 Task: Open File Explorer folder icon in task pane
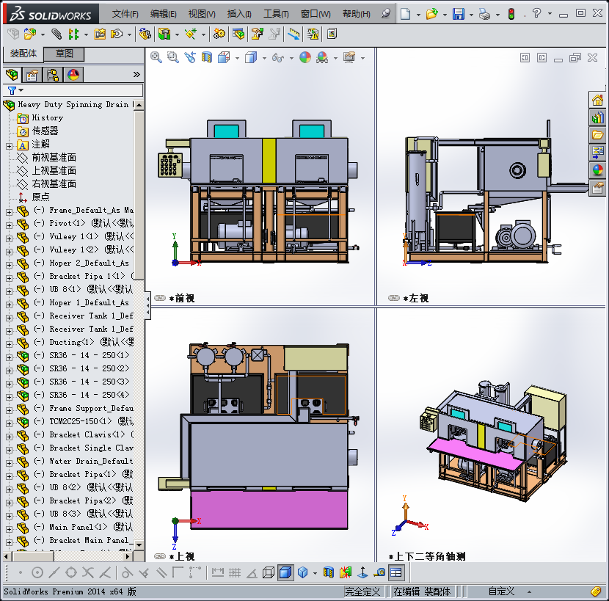(597, 135)
